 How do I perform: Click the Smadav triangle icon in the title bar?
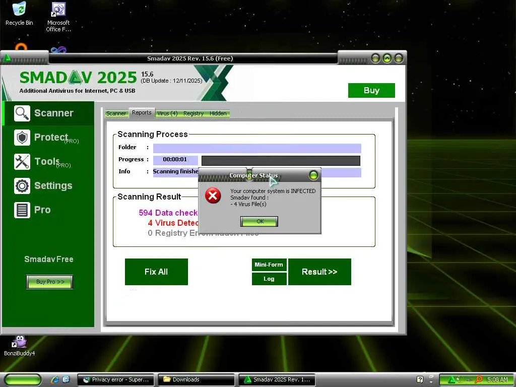tap(7, 58)
